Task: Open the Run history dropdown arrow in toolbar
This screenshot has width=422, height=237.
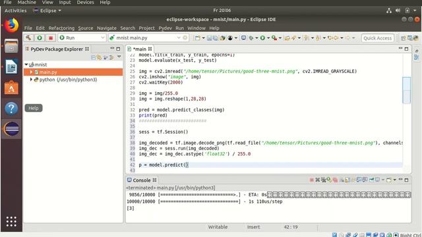Action: [268, 38]
